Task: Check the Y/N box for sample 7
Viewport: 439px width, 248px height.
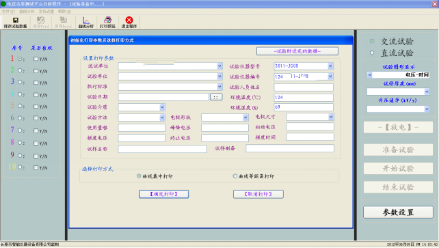Action: (36, 130)
